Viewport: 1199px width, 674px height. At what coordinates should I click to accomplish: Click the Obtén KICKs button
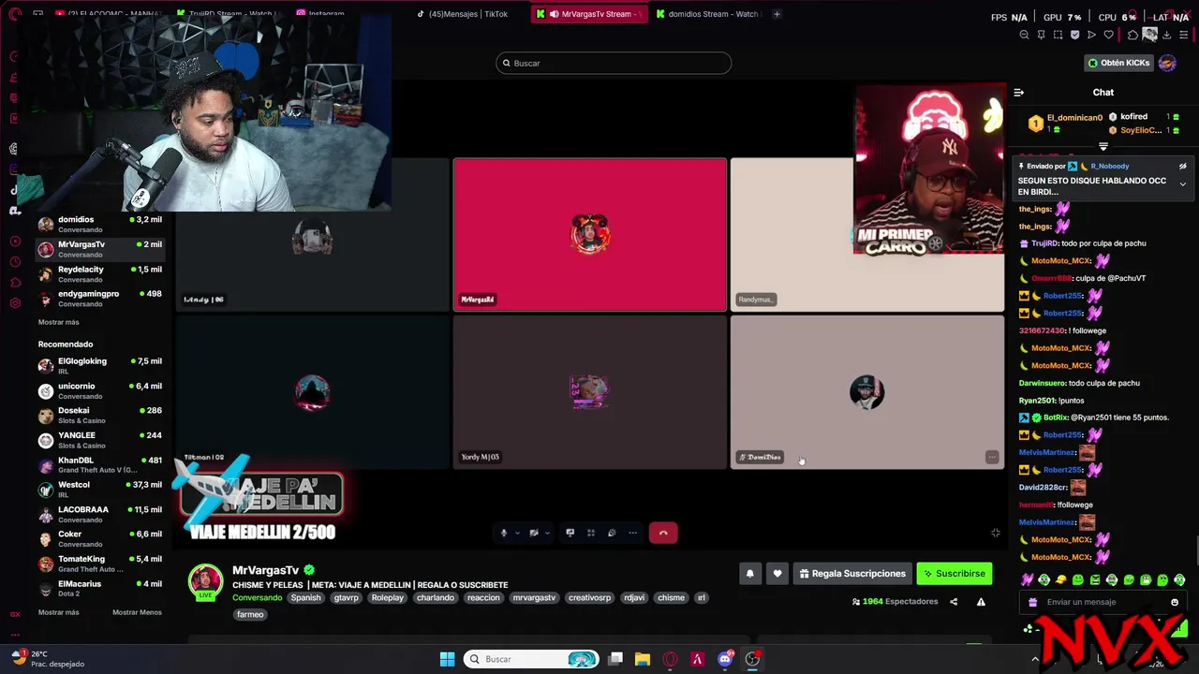(x=1118, y=63)
